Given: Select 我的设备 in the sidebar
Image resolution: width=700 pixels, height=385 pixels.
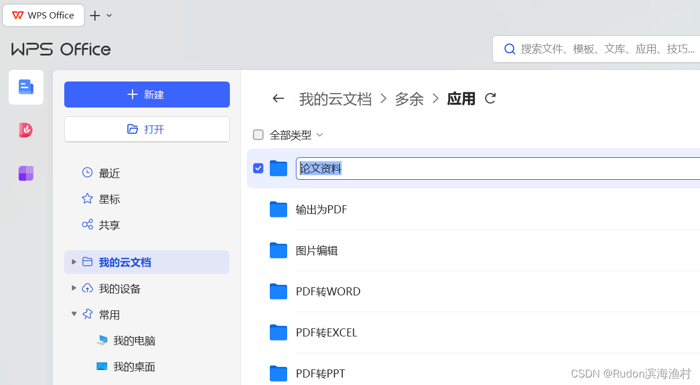Looking at the screenshot, I should pos(120,288).
